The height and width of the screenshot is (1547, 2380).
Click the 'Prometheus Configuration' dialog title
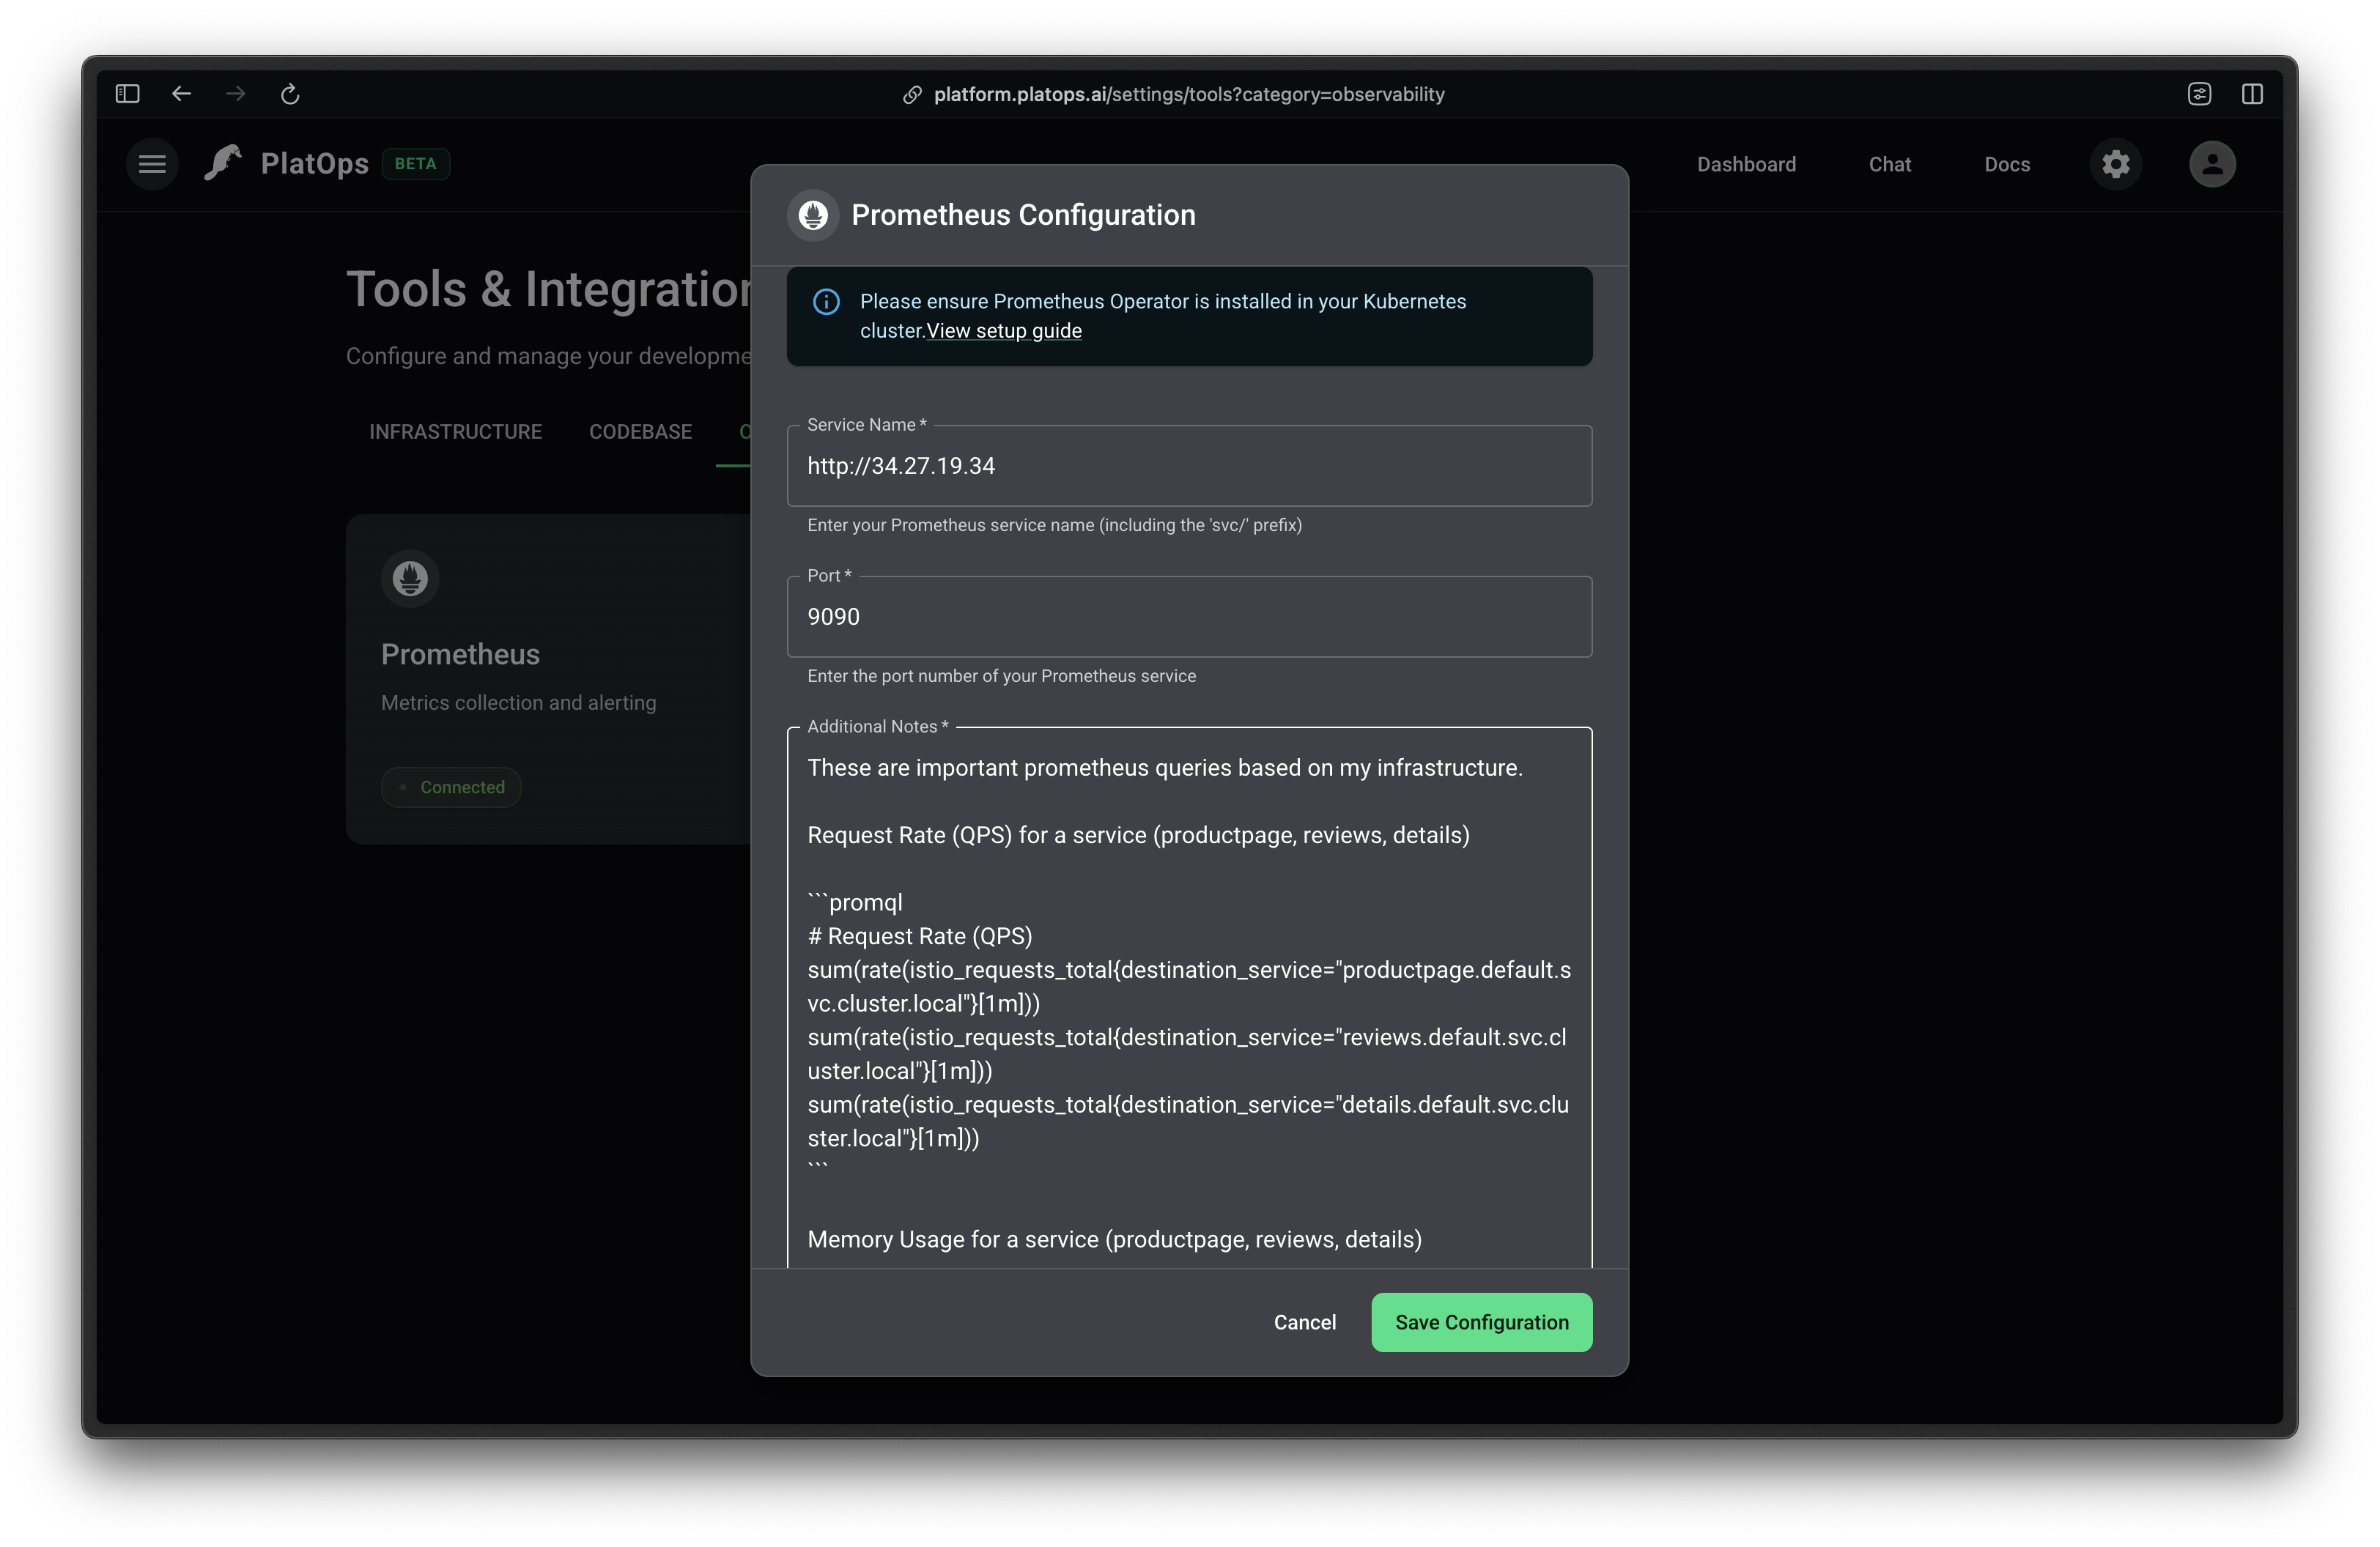(1023, 215)
